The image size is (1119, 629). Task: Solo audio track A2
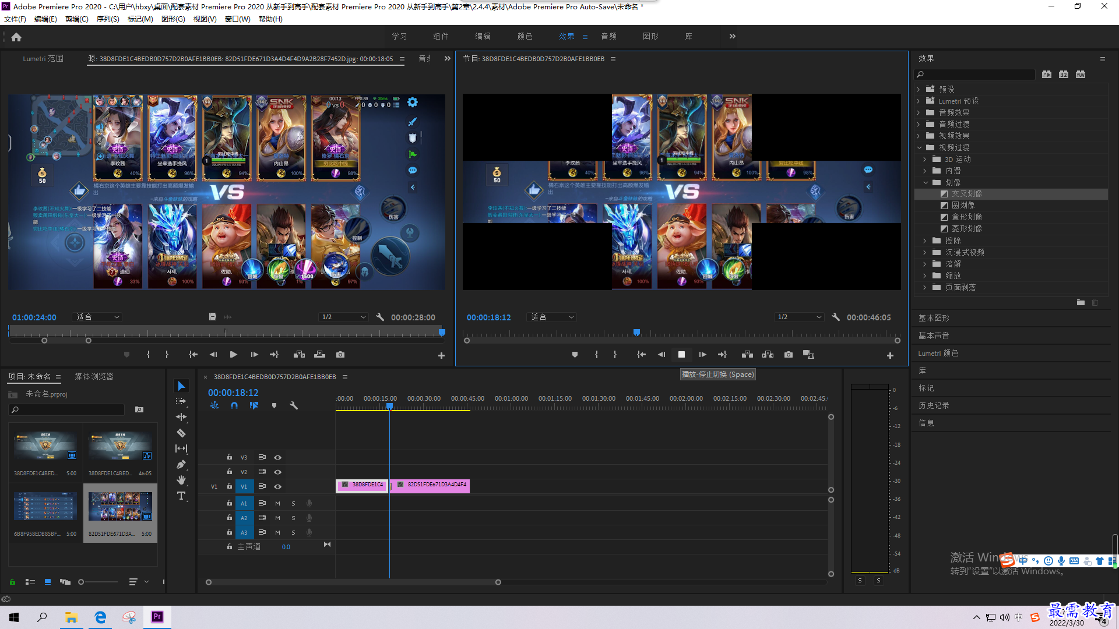click(x=293, y=518)
